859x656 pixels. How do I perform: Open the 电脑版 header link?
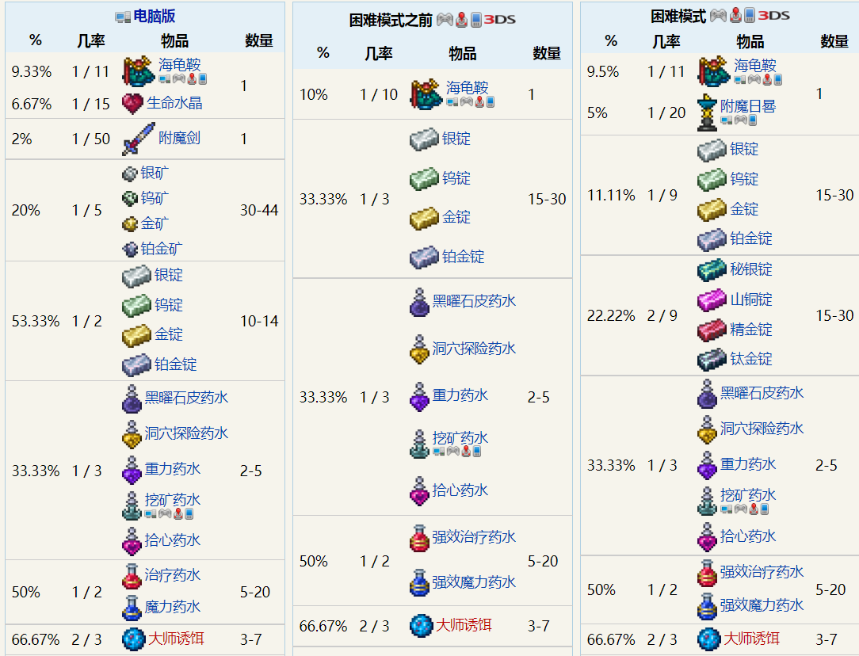coord(155,16)
